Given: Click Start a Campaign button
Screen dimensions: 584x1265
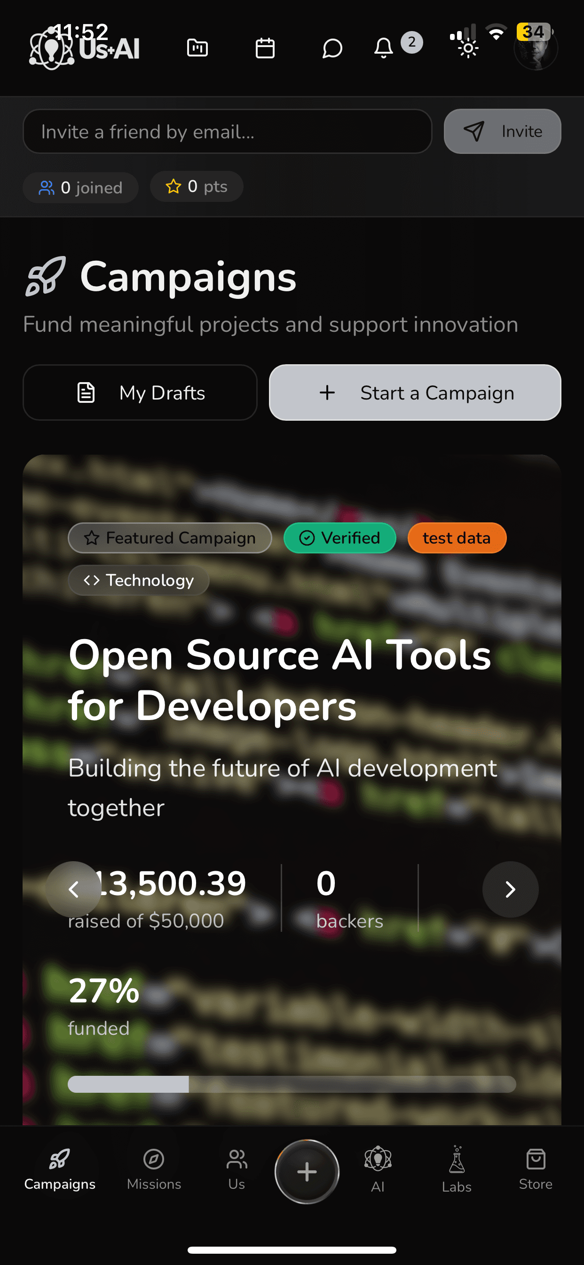Looking at the screenshot, I should point(415,392).
